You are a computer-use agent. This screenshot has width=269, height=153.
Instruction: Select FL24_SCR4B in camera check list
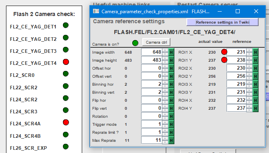(x=25, y=136)
